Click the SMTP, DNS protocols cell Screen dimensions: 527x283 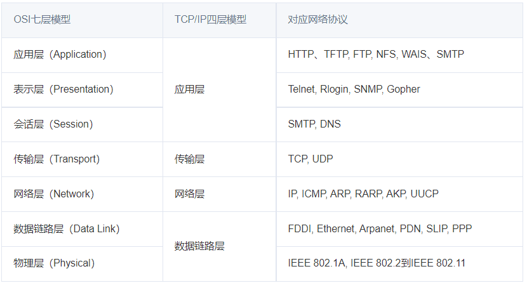point(314,124)
